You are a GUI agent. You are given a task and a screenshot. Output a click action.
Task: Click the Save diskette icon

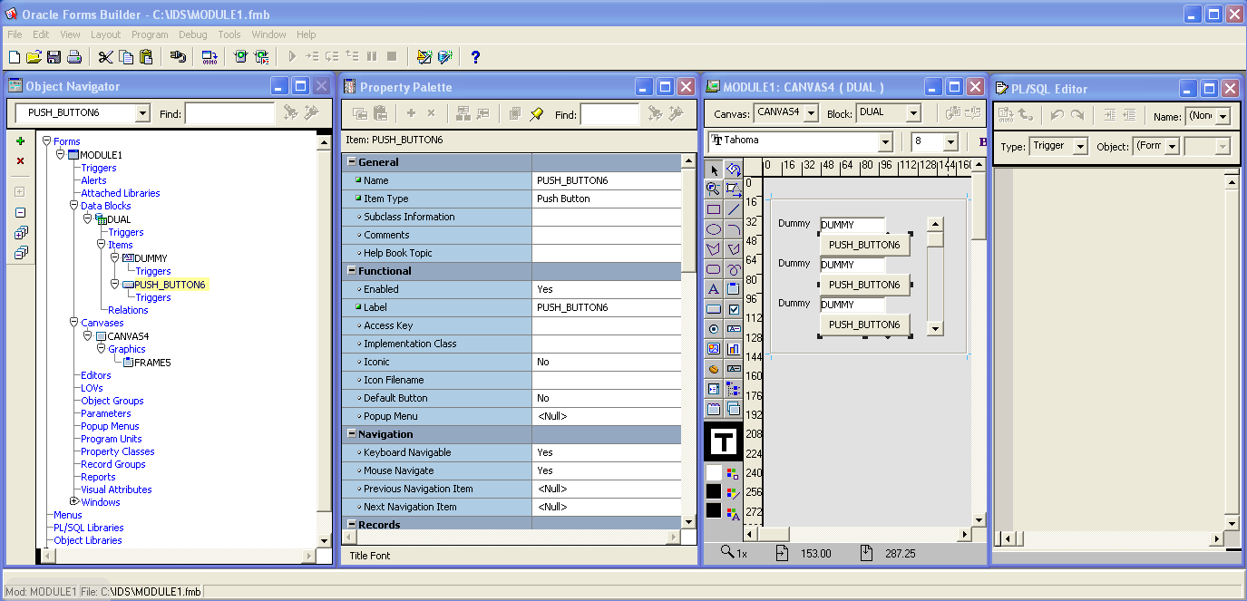pos(54,57)
